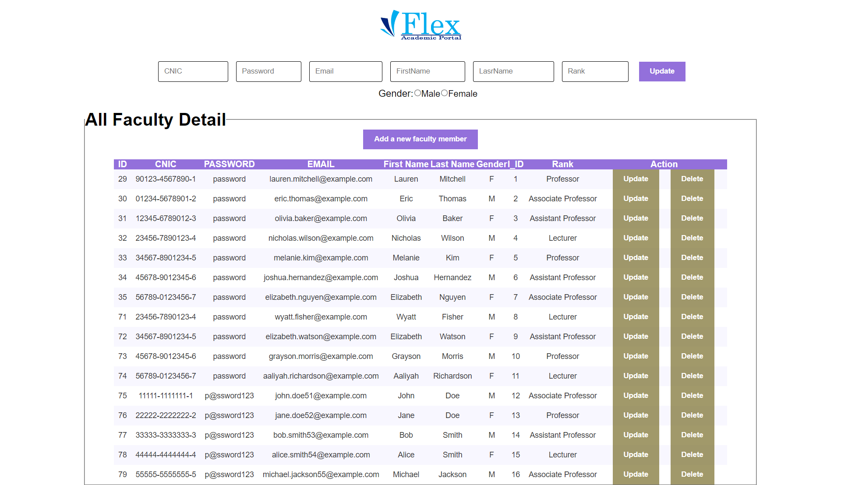The height and width of the screenshot is (485, 841).
Task: Click the Flex Academic Portal logo
Action: [420, 25]
